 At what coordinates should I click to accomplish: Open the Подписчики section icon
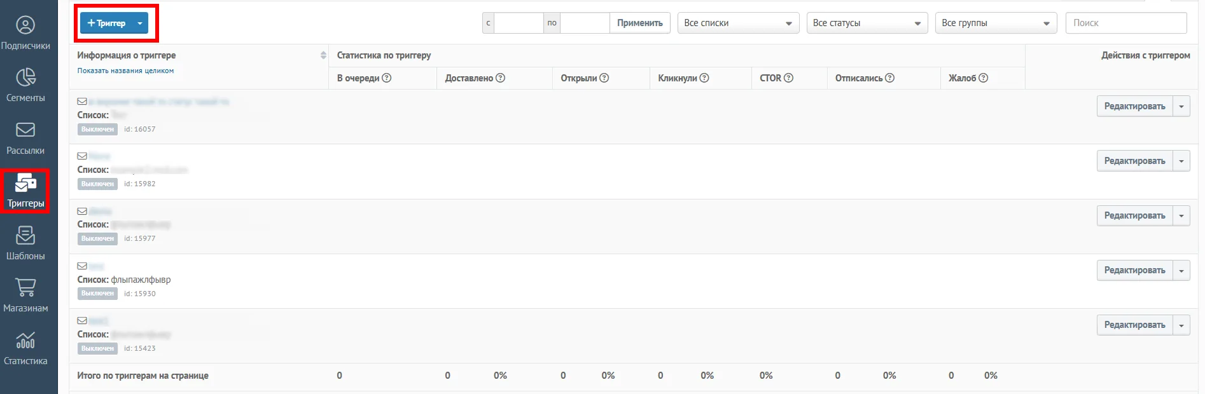(25, 25)
